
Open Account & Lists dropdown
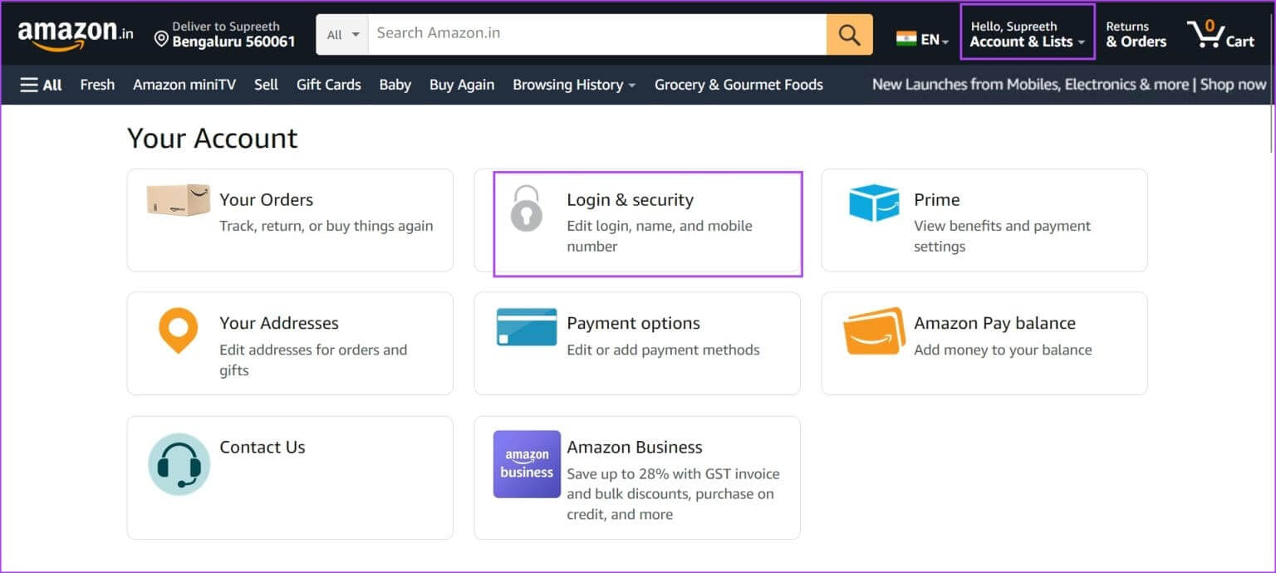coord(1028,34)
